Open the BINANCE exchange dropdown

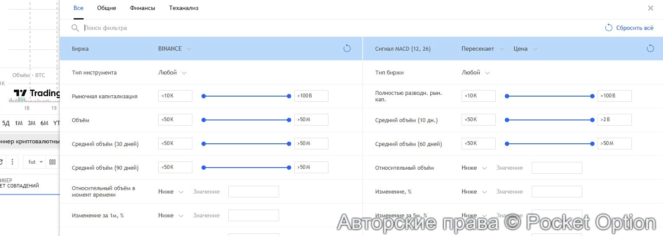(x=175, y=49)
